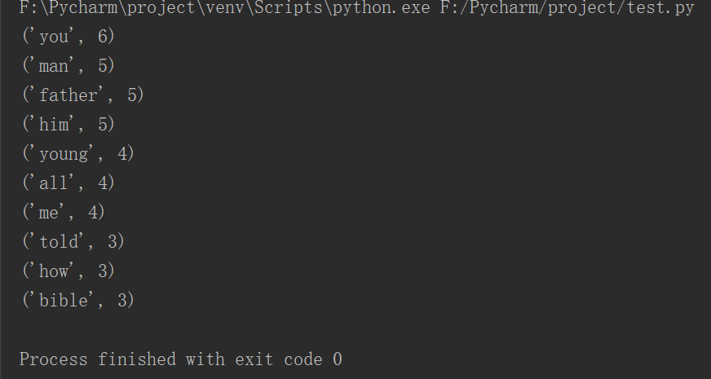Click the word 'told' in console

(59, 242)
